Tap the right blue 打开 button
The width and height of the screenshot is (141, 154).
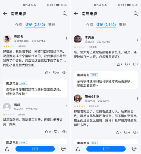tap(106, 149)
